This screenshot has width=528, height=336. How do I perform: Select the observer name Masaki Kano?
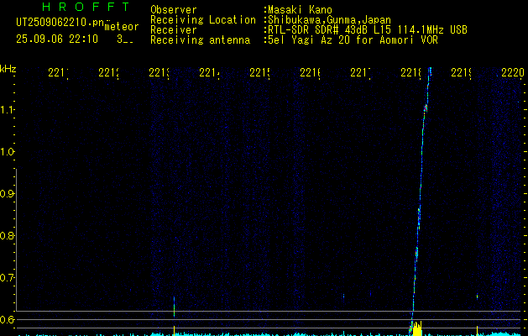click(300, 10)
